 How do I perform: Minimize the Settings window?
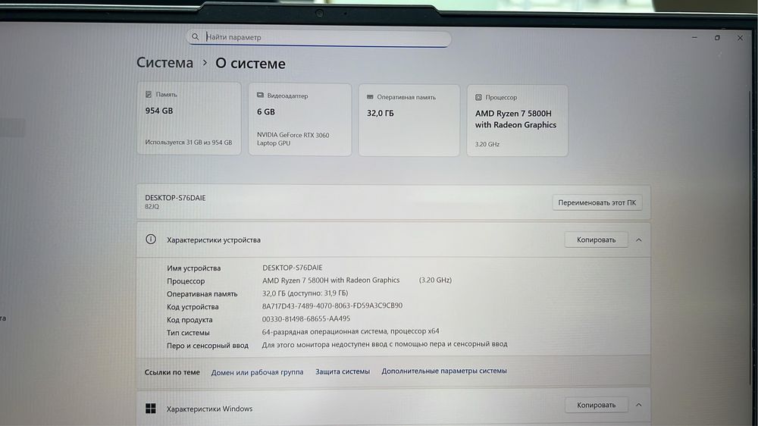click(x=694, y=37)
